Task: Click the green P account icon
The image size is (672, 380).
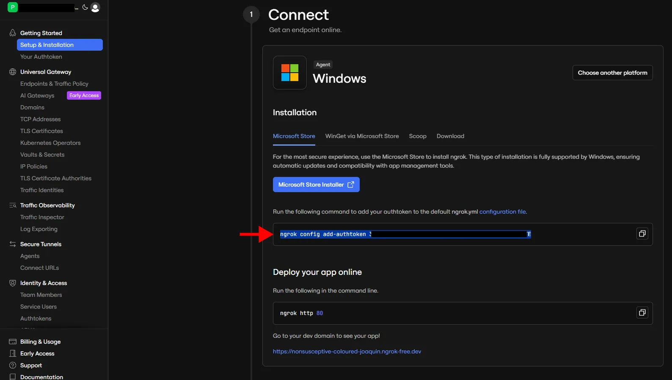Action: [x=13, y=7]
